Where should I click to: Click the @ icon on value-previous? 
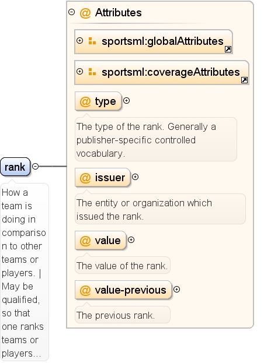click(85, 290)
